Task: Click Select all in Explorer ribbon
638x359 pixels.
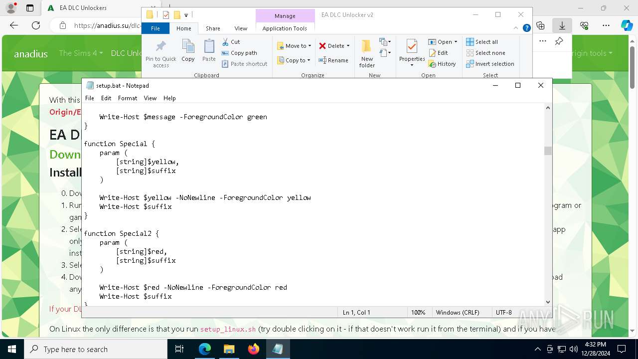Action: (481, 42)
